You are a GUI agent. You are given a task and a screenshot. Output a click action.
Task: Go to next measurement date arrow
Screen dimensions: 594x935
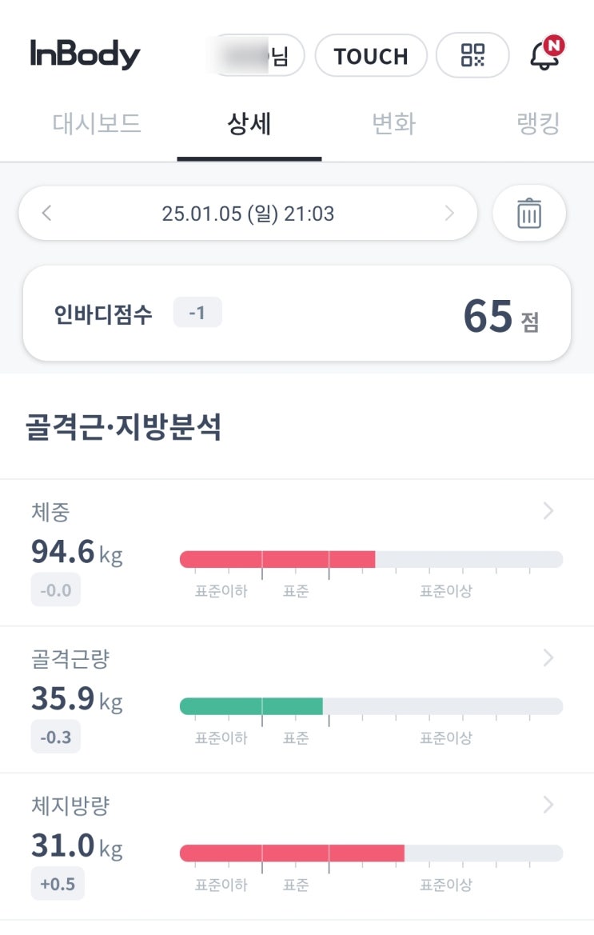(x=449, y=214)
